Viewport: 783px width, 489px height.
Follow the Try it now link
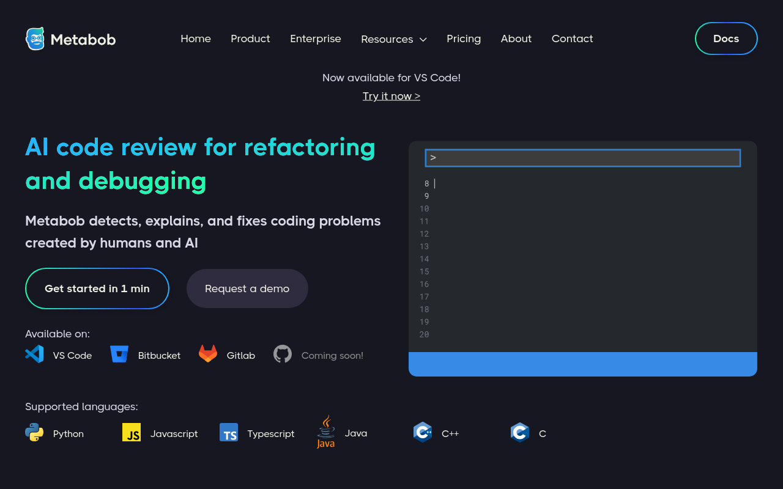coord(391,96)
